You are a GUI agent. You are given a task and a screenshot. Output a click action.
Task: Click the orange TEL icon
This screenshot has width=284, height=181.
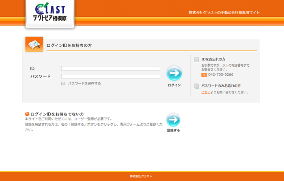204,75
